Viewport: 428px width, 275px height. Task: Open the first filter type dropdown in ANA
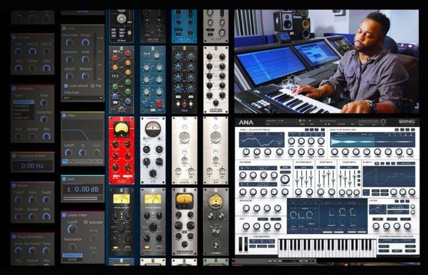click(258, 168)
